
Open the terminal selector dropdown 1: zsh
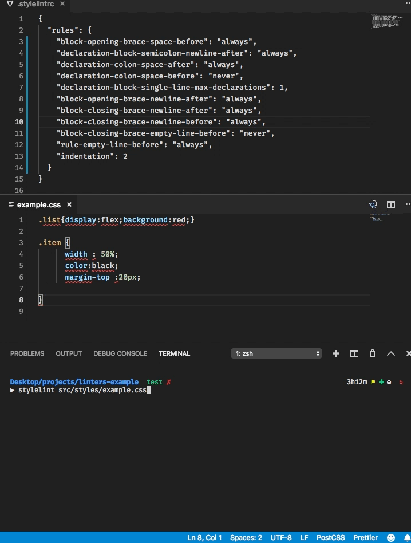point(276,353)
